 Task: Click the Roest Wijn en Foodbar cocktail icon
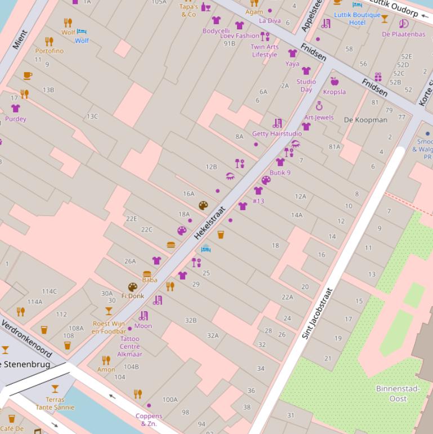(109, 311)
